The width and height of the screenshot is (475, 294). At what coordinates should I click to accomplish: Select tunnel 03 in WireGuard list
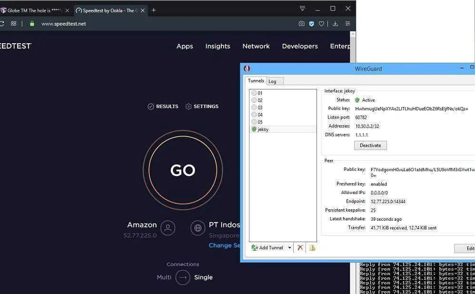(283, 108)
